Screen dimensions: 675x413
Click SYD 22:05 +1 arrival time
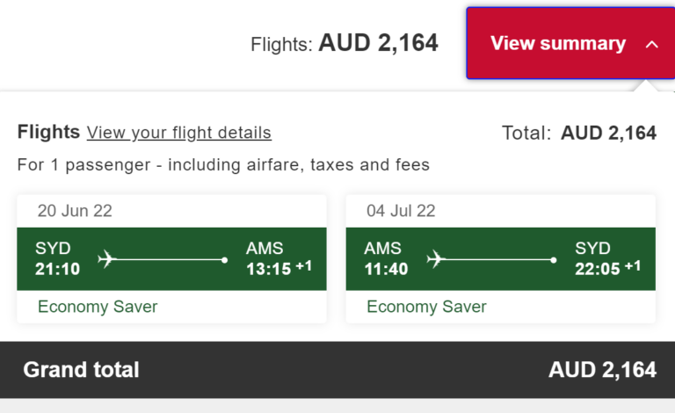coord(608,269)
